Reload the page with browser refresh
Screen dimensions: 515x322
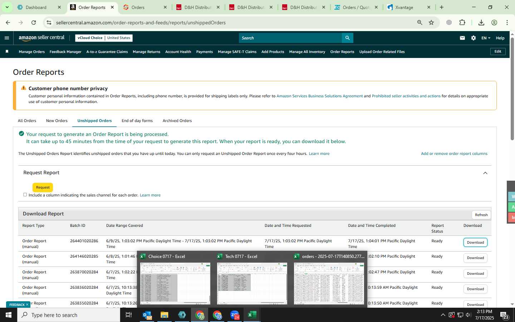34,23
